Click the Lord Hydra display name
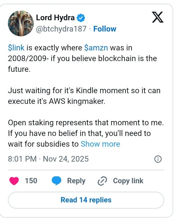Screen dimensions: 176x219 (55, 18)
